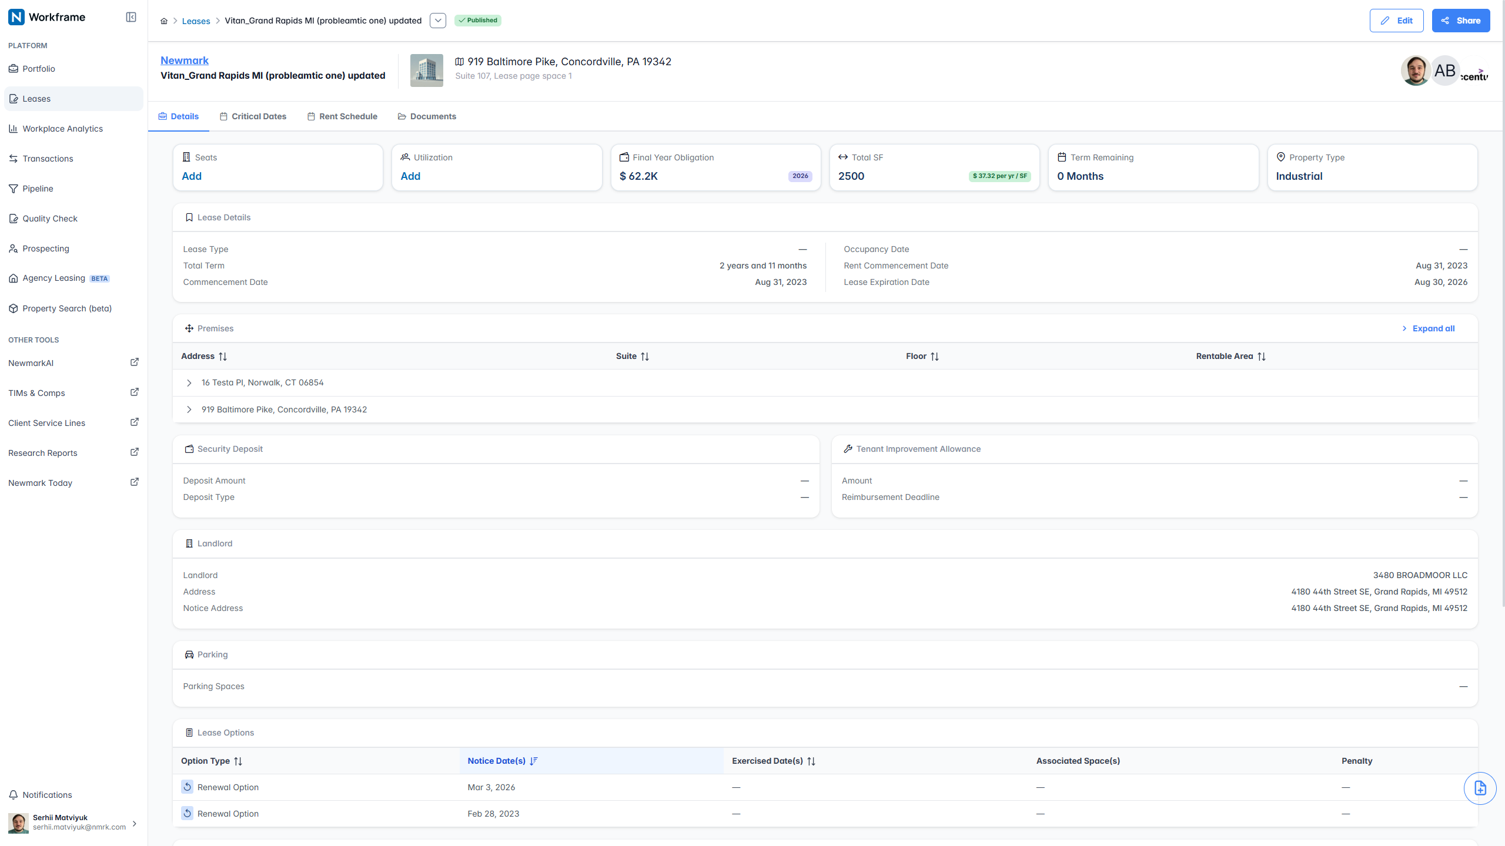Image resolution: width=1505 pixels, height=846 pixels.
Task: Expand user menu chevron for Serhii Matviyuk
Action: tap(135, 824)
